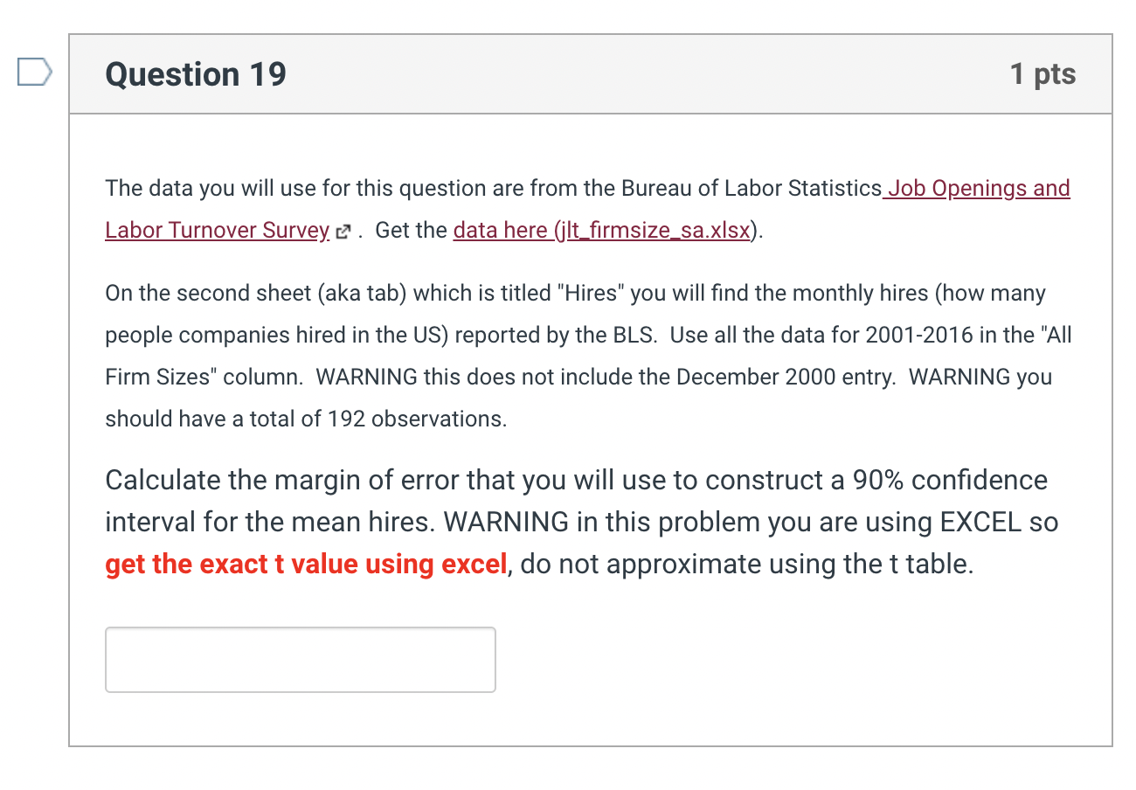Click the 1 pts label in the header
The height and width of the screenshot is (790, 1136).
[1043, 74]
